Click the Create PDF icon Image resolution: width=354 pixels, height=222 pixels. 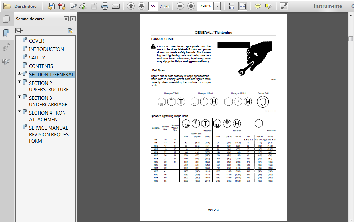(x=62, y=6)
